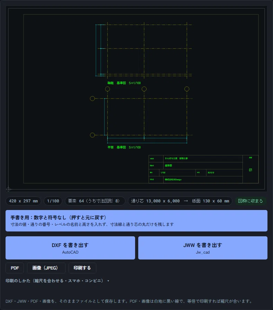Click the 420 x 297 mm paper size chip
The width and height of the screenshot is (273, 310).
pos(23,201)
